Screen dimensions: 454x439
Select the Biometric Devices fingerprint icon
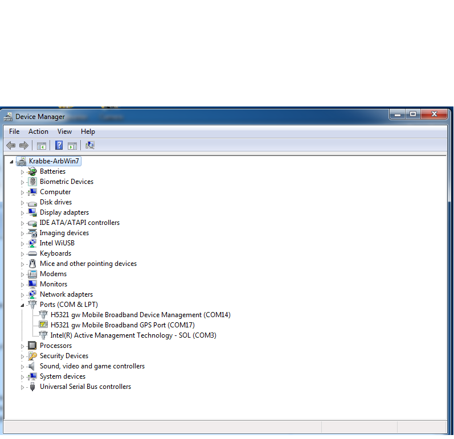[32, 182]
